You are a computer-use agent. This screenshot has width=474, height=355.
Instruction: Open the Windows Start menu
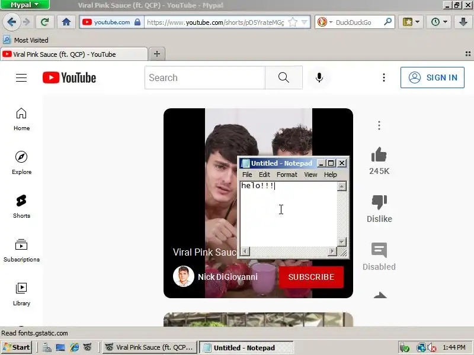[x=17, y=347]
